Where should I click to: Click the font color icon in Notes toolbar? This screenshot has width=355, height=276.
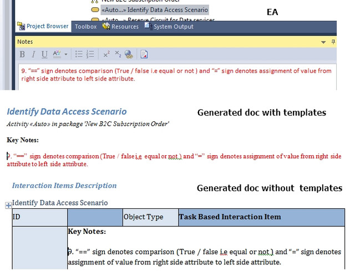tap(57, 54)
